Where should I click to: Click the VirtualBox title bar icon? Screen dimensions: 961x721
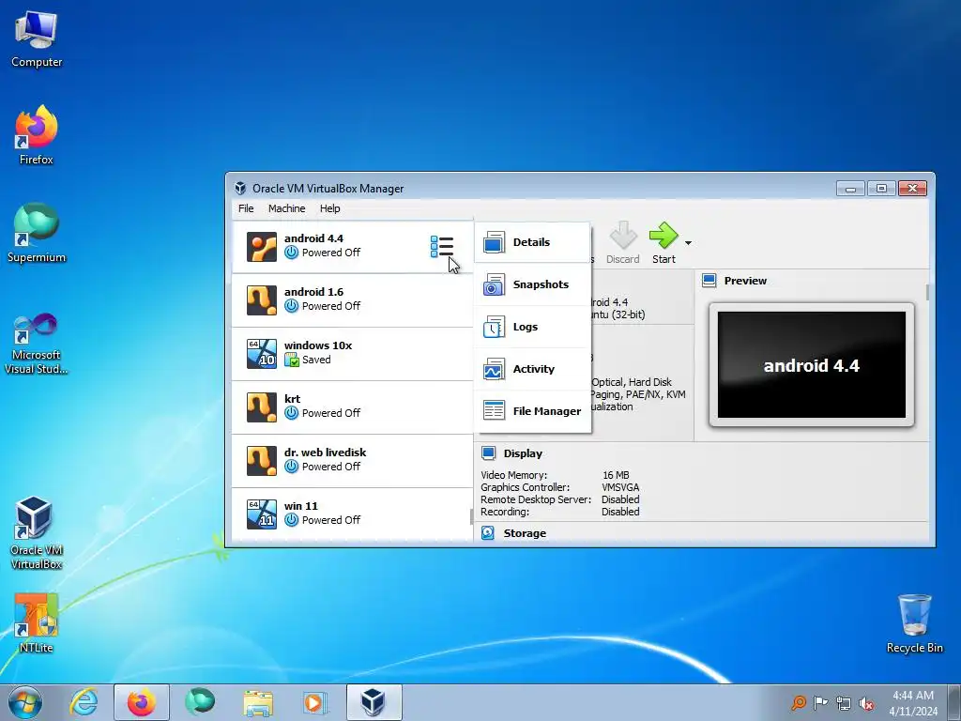(240, 188)
